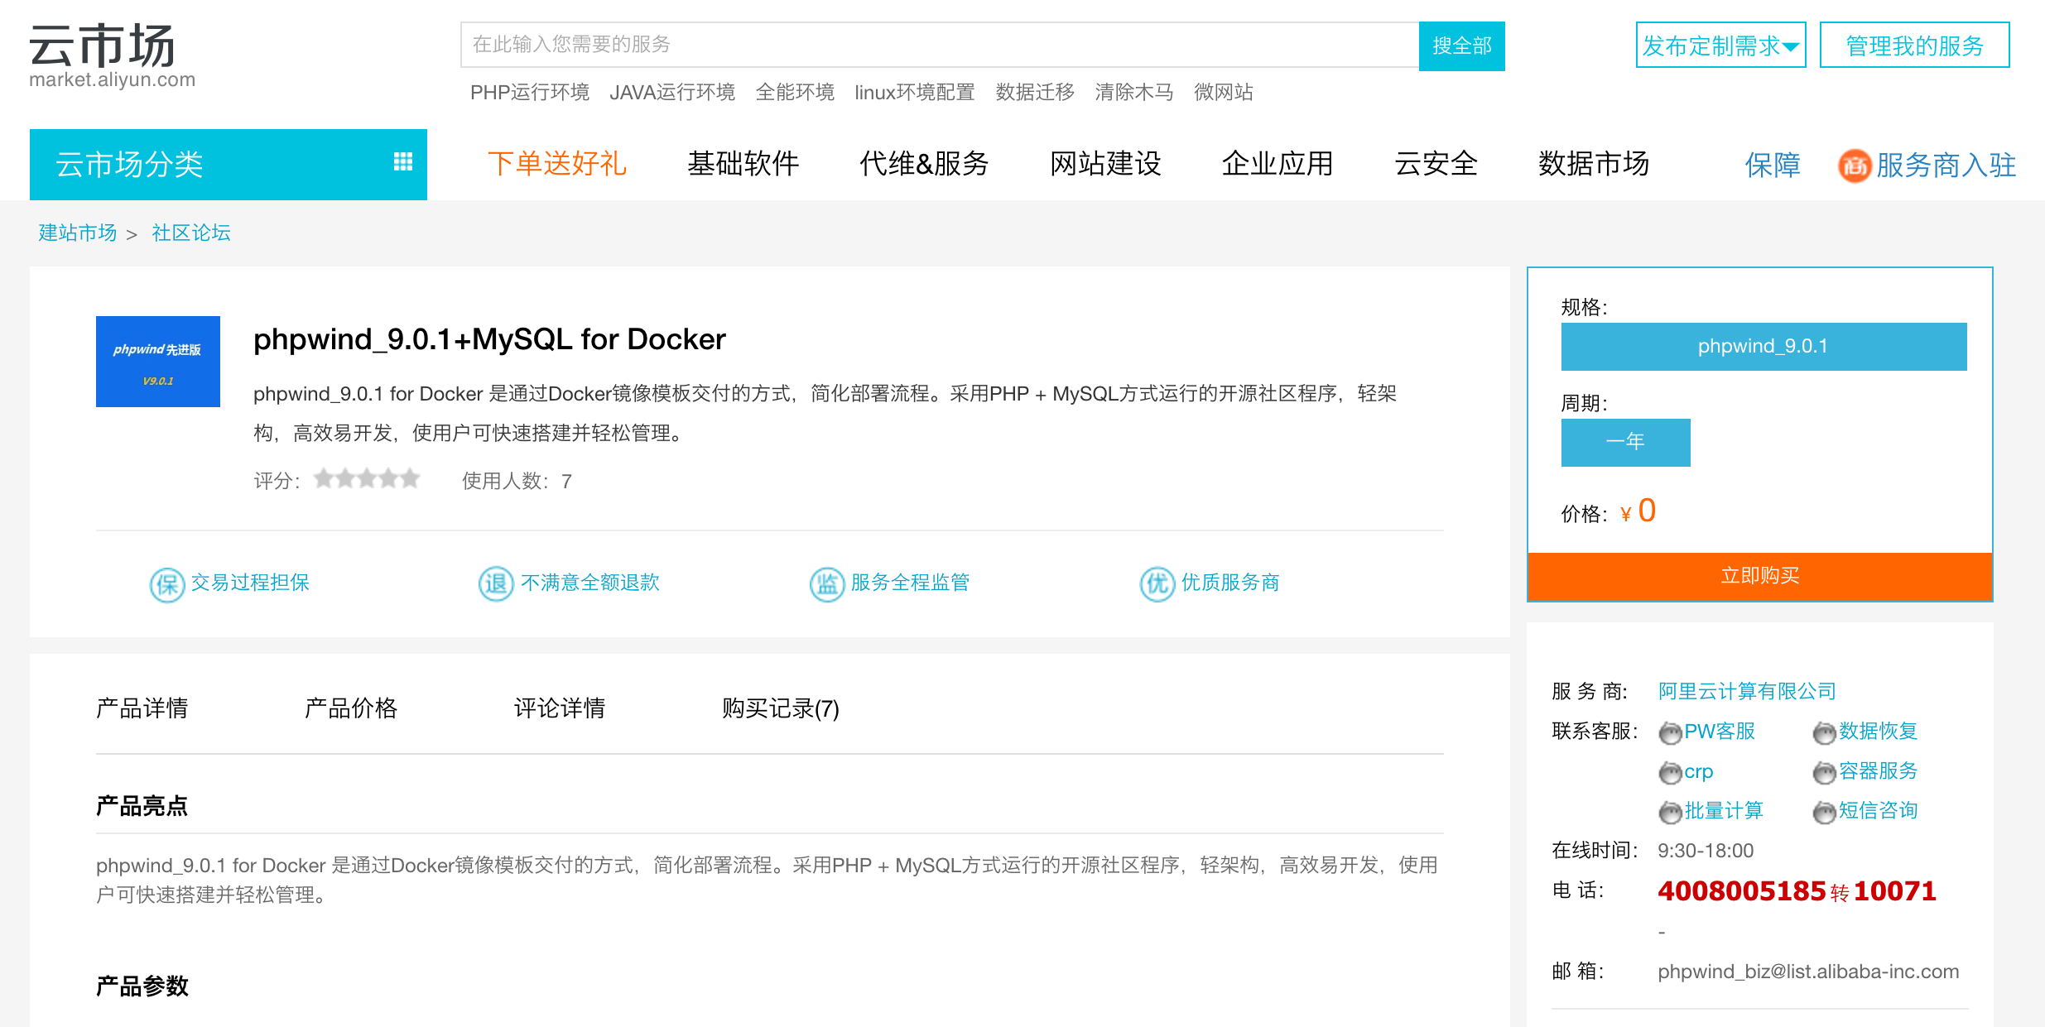Expand the 云市场分类 category menu

[229, 164]
